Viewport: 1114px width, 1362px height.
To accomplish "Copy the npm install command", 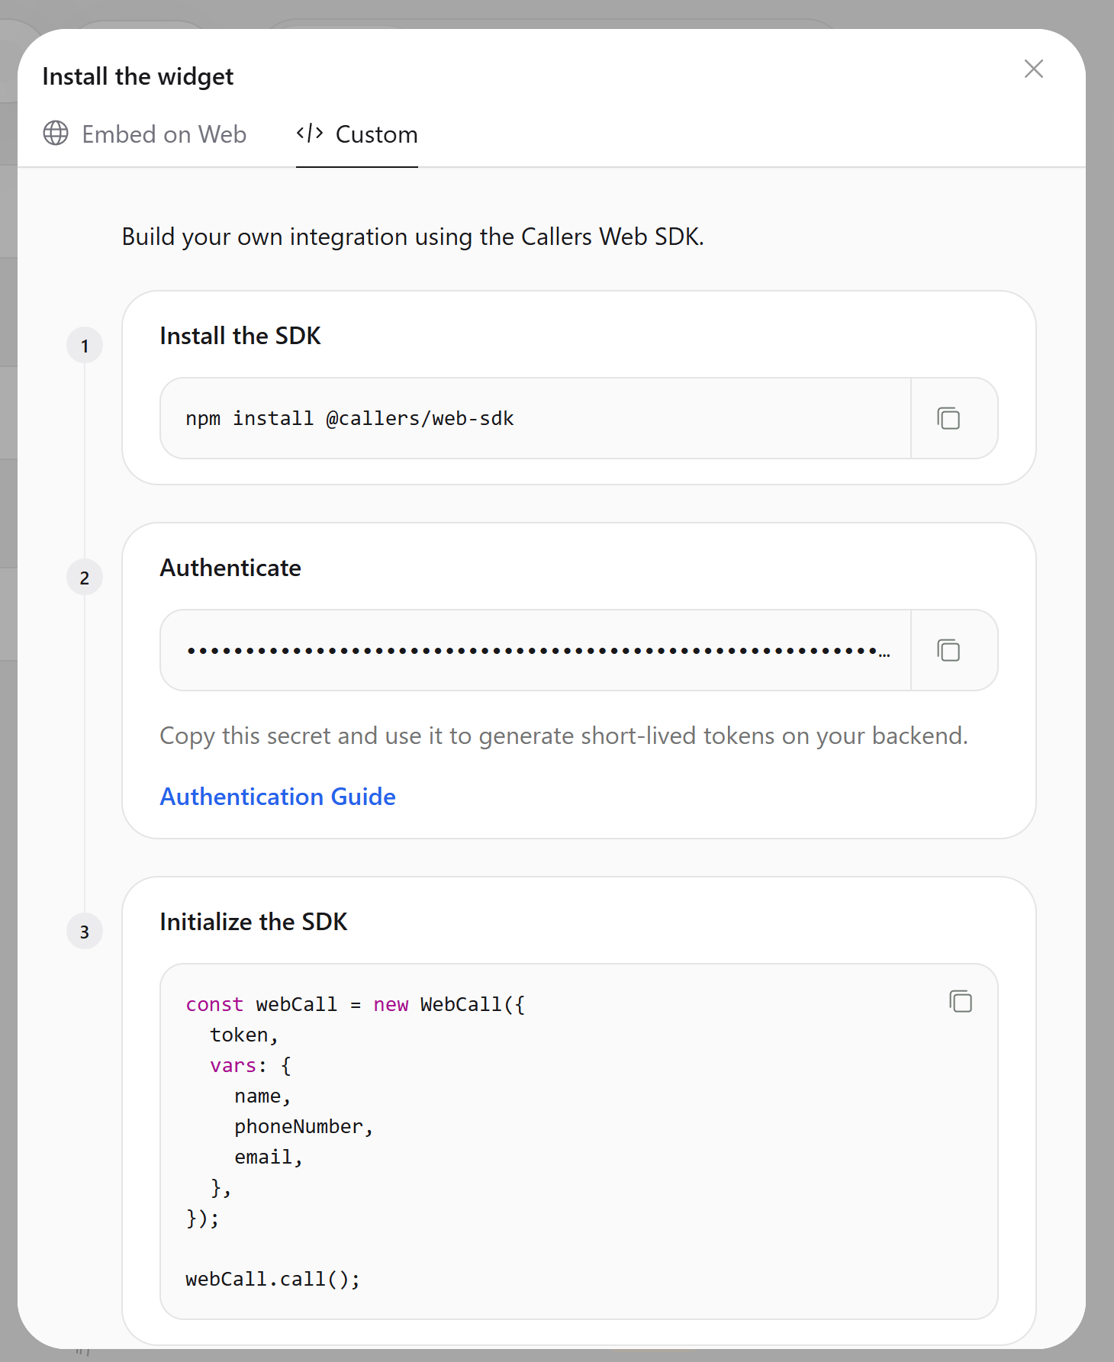I will [x=948, y=418].
